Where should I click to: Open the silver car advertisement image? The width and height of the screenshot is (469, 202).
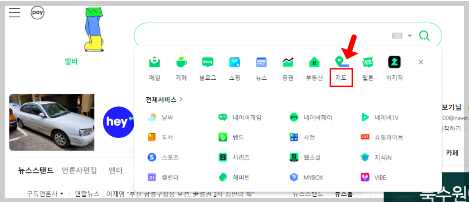coord(52,122)
